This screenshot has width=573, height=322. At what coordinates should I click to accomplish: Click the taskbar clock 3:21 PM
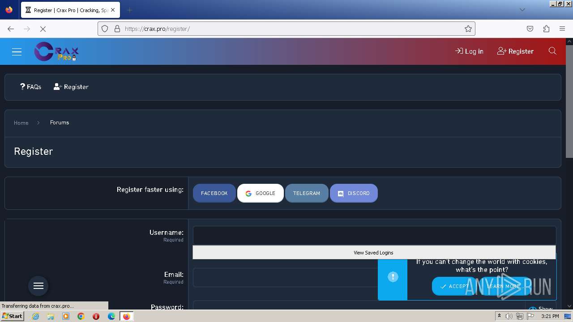click(x=550, y=316)
